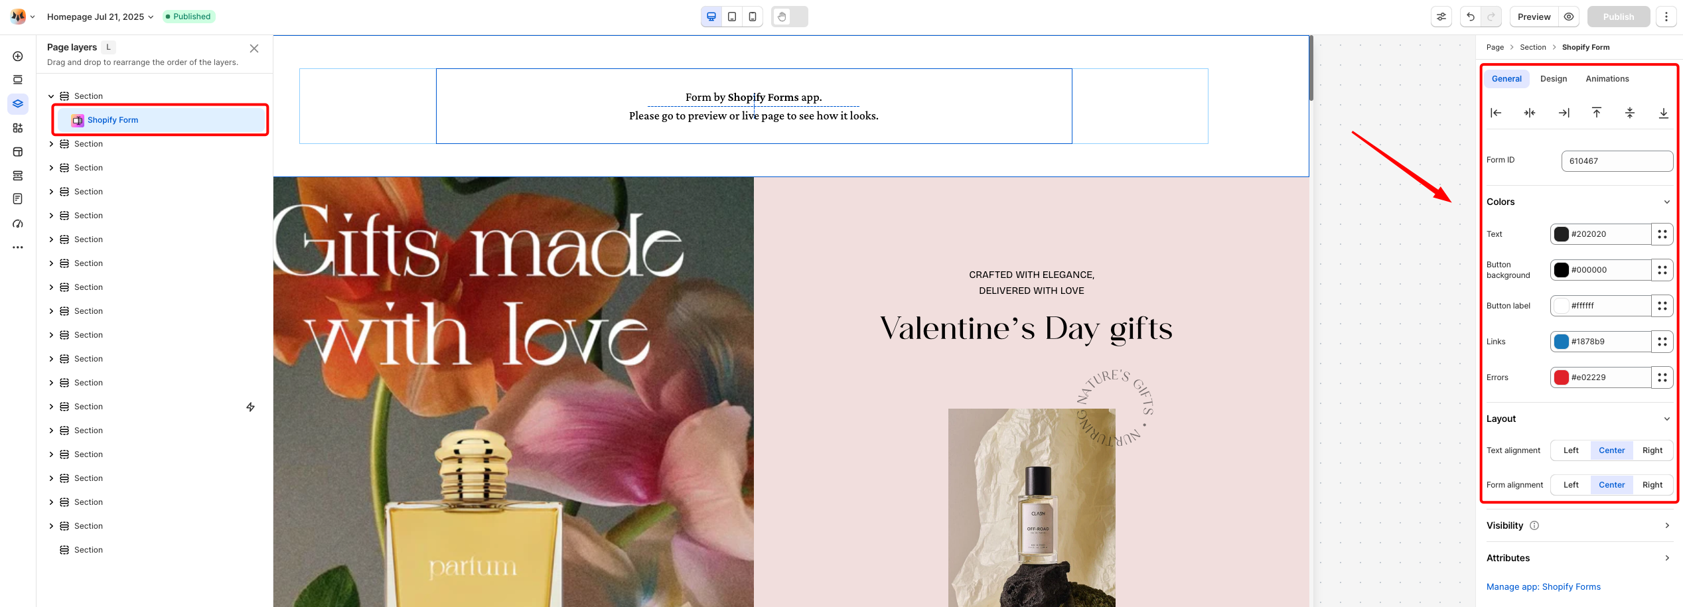Align element to top edge icon
This screenshot has height=607, width=1683.
click(1597, 113)
